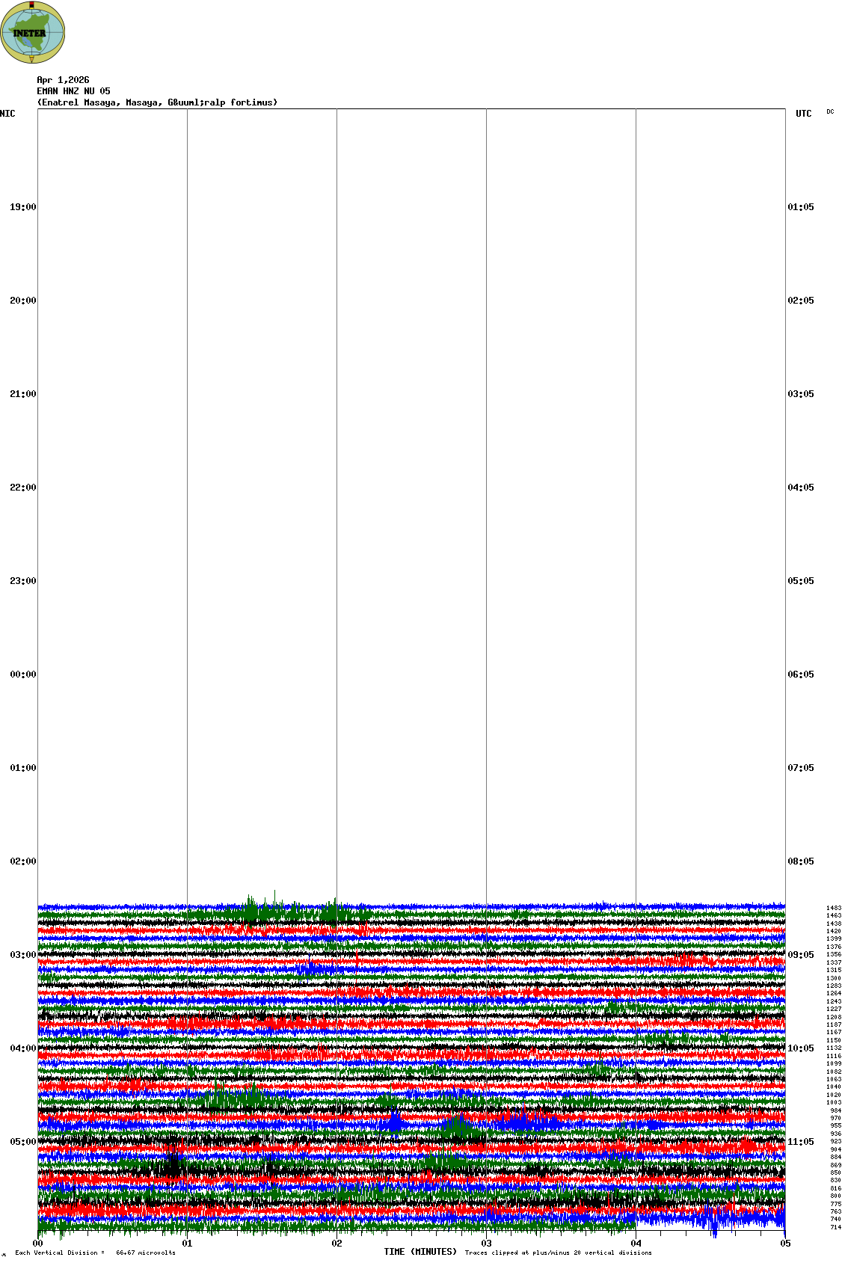
Task: Click the Traces clipped footnote text
Action: (x=558, y=1253)
